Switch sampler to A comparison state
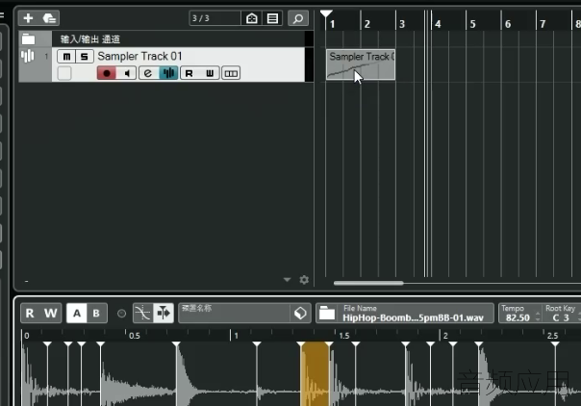 77,314
